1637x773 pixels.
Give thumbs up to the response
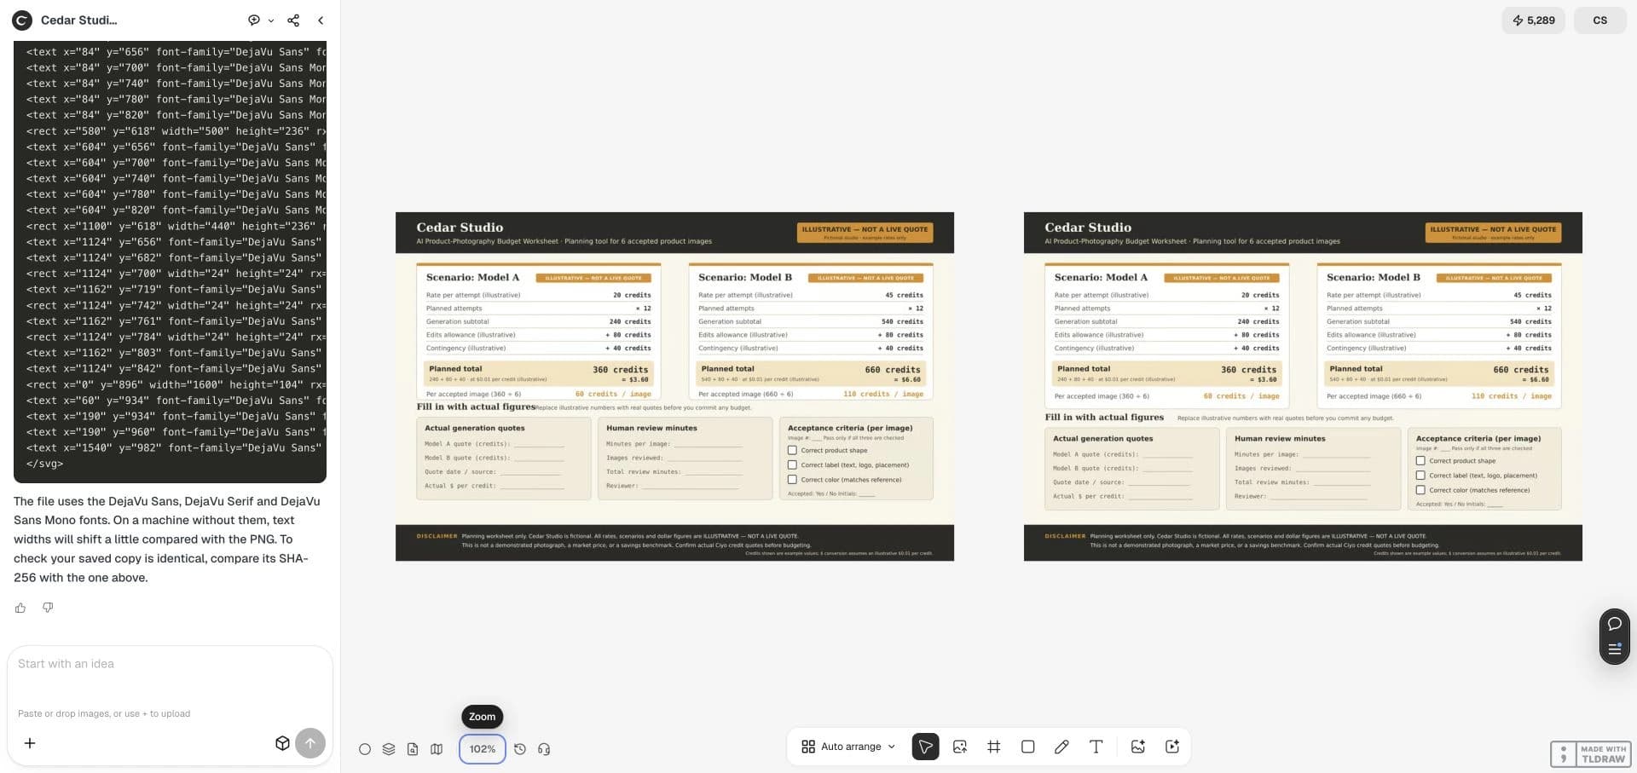pyautogui.click(x=20, y=608)
